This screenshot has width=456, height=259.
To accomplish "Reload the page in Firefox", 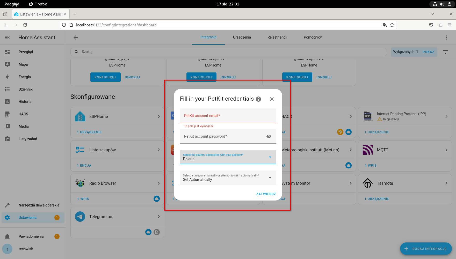I will tap(25, 25).
